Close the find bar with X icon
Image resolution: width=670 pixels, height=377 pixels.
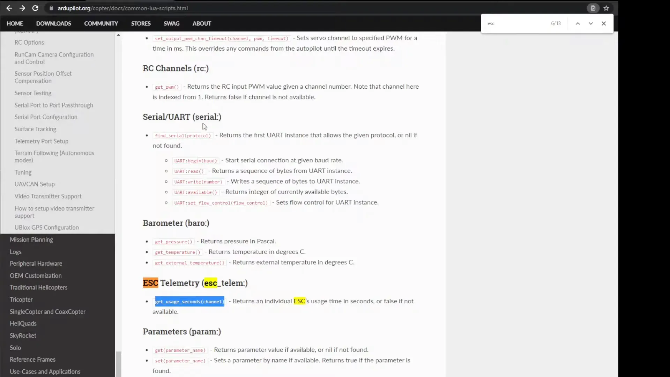[x=604, y=23]
